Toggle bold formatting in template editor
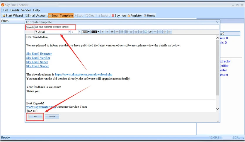This screenshot has width=245, height=142. pyautogui.click(x=103, y=32)
